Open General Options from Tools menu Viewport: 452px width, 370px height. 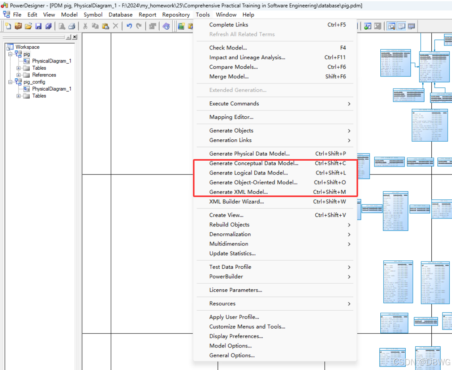point(275,356)
